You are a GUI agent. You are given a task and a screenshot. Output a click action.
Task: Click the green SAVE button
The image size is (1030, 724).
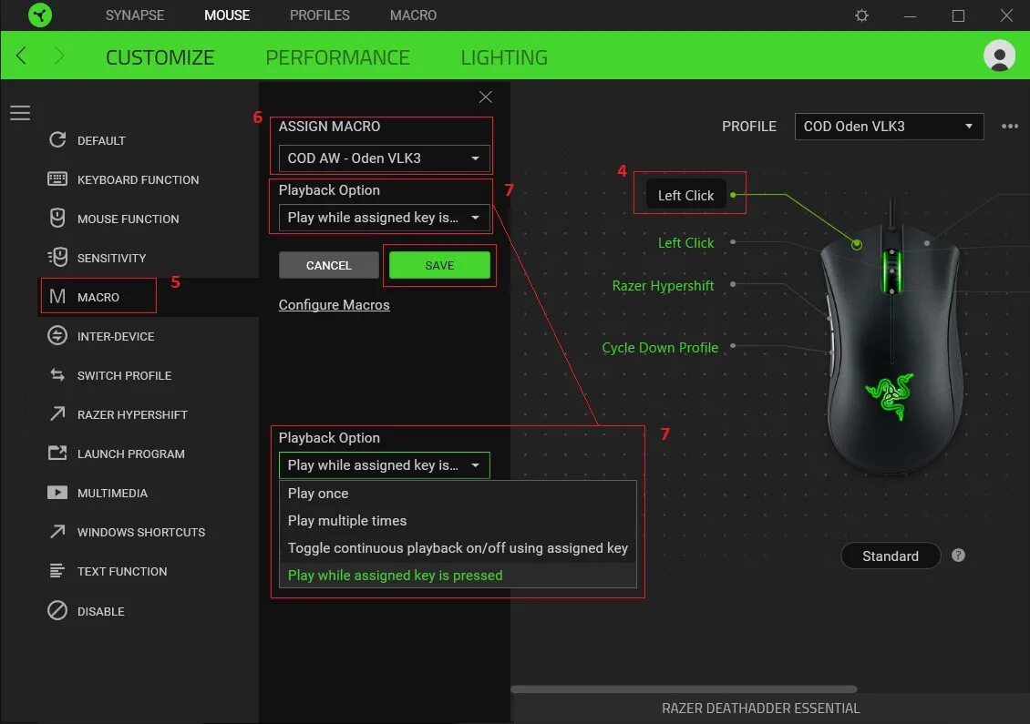click(x=439, y=265)
